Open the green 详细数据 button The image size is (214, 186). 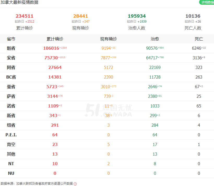click(207, 2)
